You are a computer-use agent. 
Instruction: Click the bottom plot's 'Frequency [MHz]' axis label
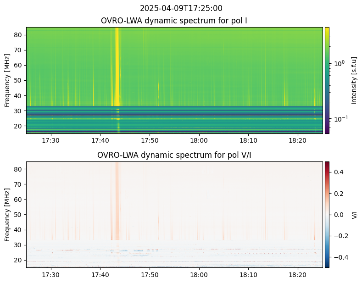point(8,214)
